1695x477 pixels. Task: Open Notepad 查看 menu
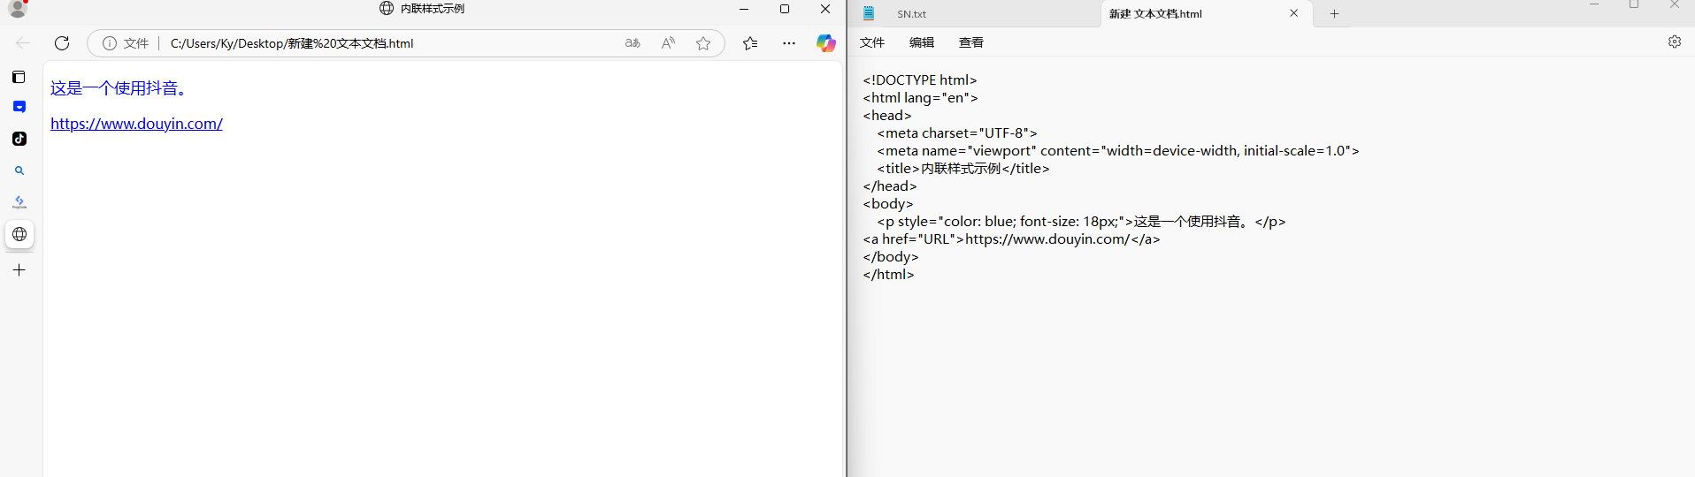click(x=971, y=42)
